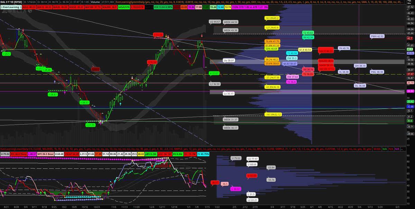Click the EM 39.3 bubble
Image resolution: width=415 pixels, height=209 pixels.
click(292, 58)
